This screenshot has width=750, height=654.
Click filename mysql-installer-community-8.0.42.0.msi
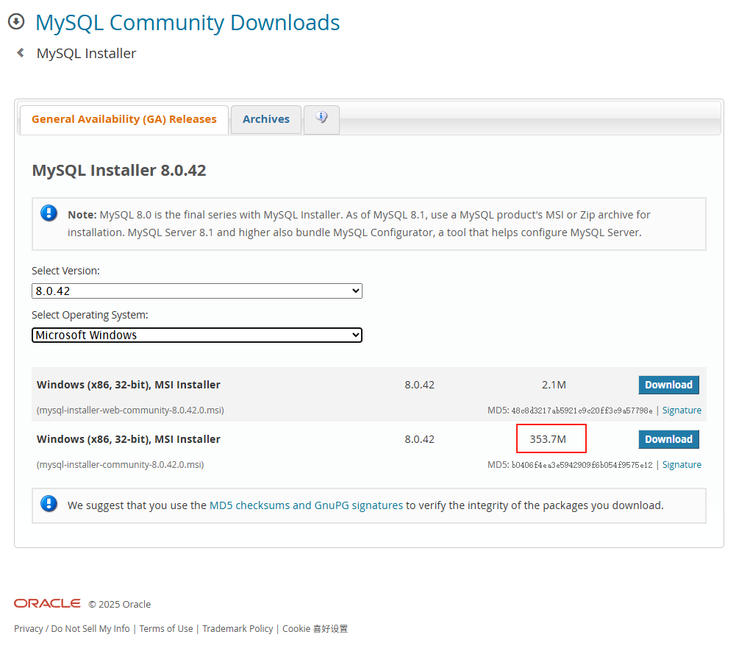pos(120,464)
